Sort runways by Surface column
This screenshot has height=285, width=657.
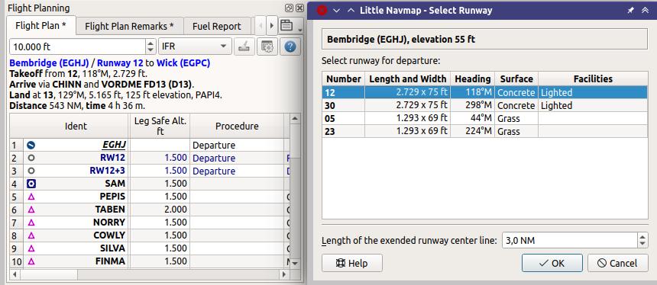click(x=516, y=78)
